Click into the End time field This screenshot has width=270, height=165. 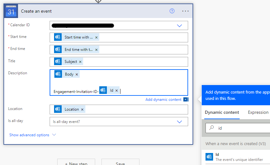[x=119, y=50]
